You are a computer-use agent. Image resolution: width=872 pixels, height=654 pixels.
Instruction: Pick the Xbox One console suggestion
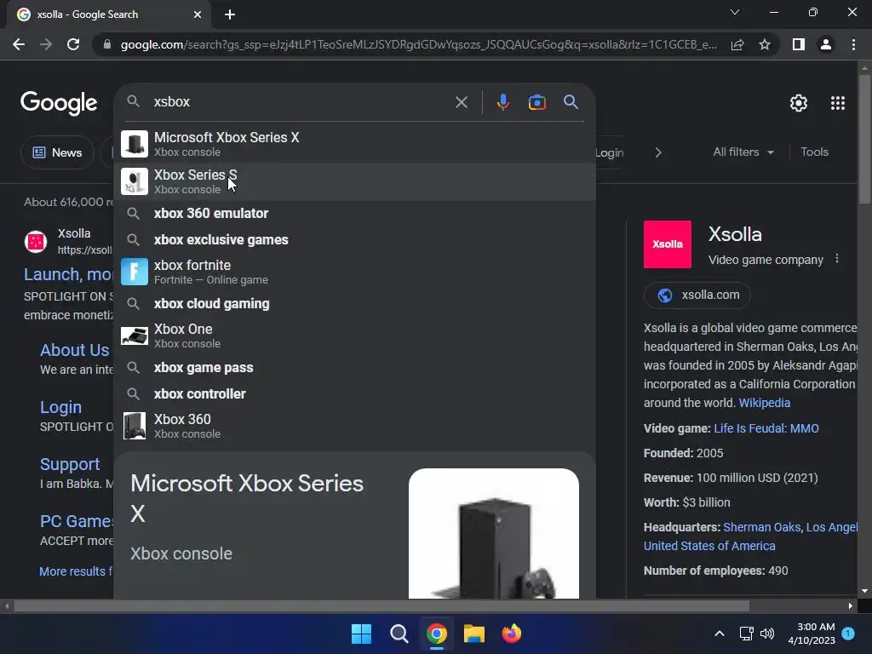(355, 336)
